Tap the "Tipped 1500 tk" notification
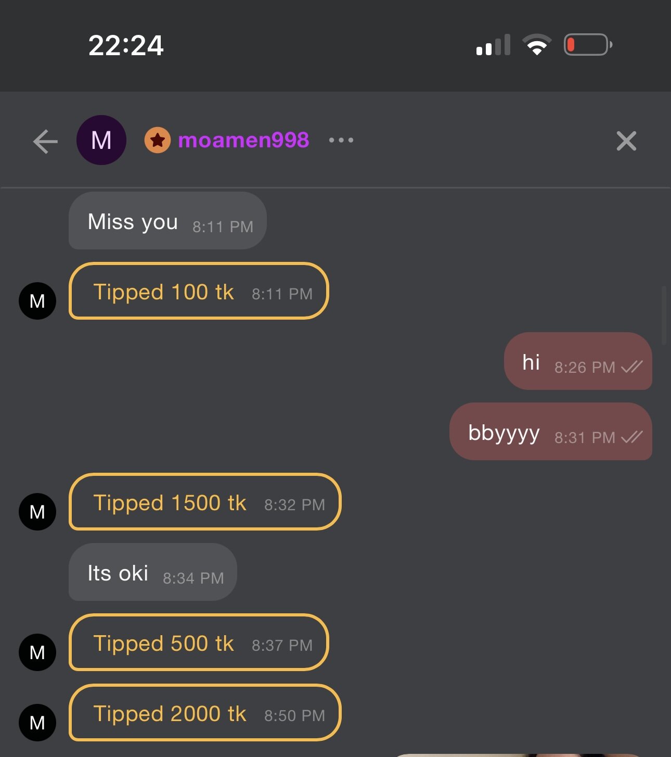The height and width of the screenshot is (757, 671). 205,502
